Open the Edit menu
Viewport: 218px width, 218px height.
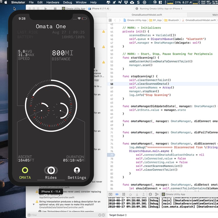click(40, 2)
